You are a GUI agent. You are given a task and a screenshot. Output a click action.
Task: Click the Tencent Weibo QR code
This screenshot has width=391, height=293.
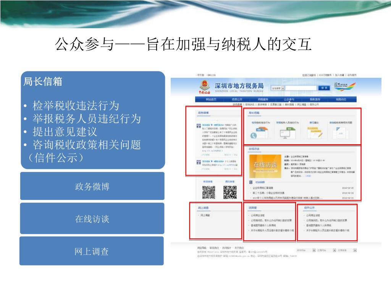point(230,192)
